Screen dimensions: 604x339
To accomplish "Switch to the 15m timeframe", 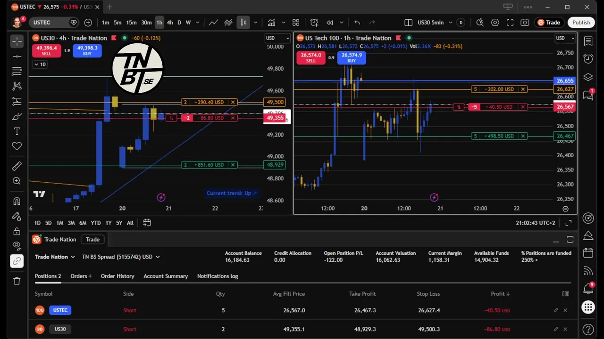I will 131,23.
